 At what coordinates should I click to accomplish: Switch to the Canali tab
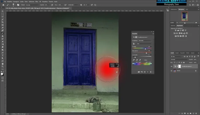click(x=177, y=53)
